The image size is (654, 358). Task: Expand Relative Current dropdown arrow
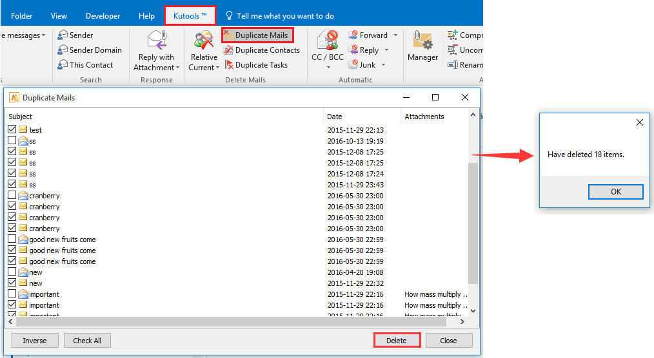pyautogui.click(x=217, y=68)
